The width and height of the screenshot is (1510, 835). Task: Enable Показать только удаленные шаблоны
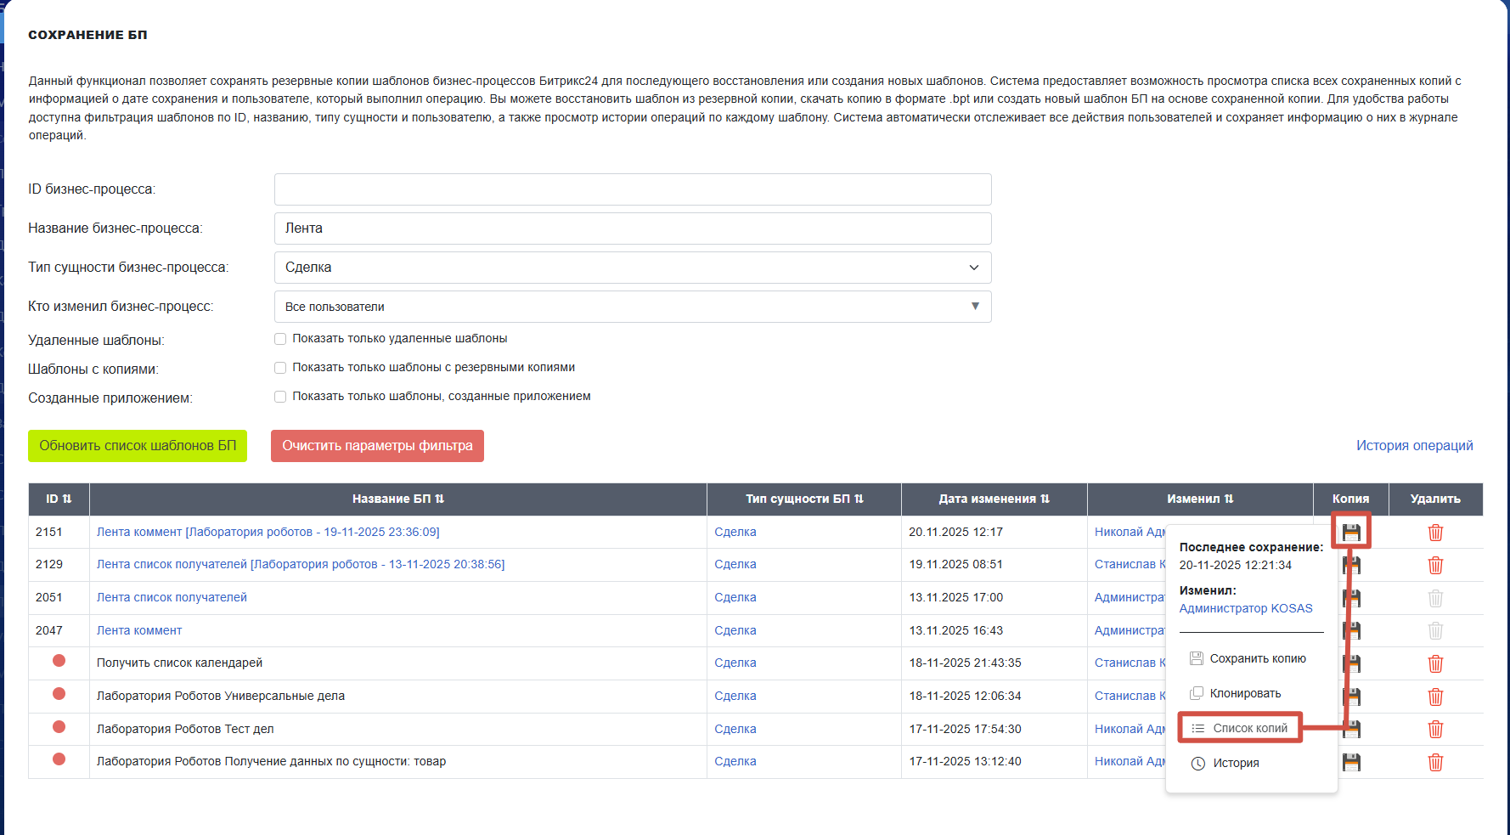click(x=280, y=339)
